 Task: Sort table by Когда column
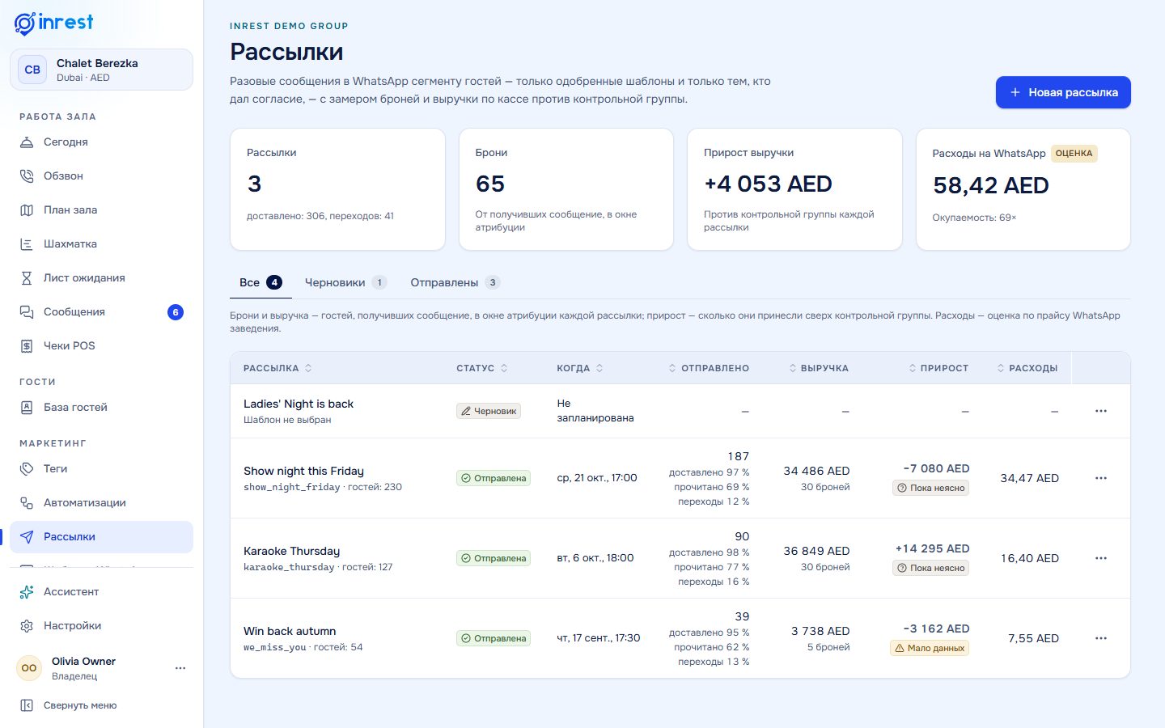[580, 368]
